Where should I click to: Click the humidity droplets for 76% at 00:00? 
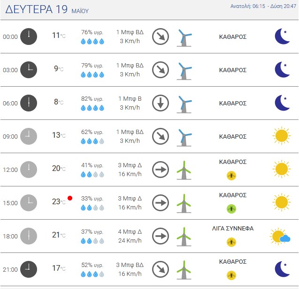(x=92, y=41)
